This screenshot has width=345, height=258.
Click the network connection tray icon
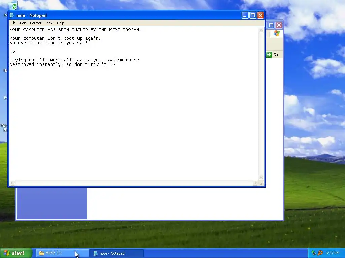(x=314, y=253)
